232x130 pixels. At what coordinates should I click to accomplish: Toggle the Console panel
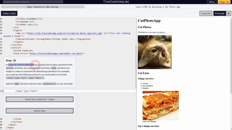coord(206,13)
